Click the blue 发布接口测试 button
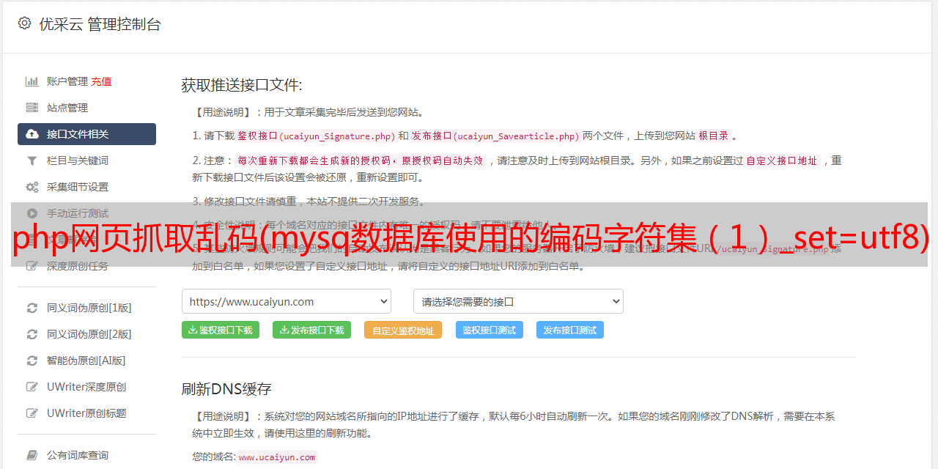This screenshot has height=469, width=938. tap(570, 330)
